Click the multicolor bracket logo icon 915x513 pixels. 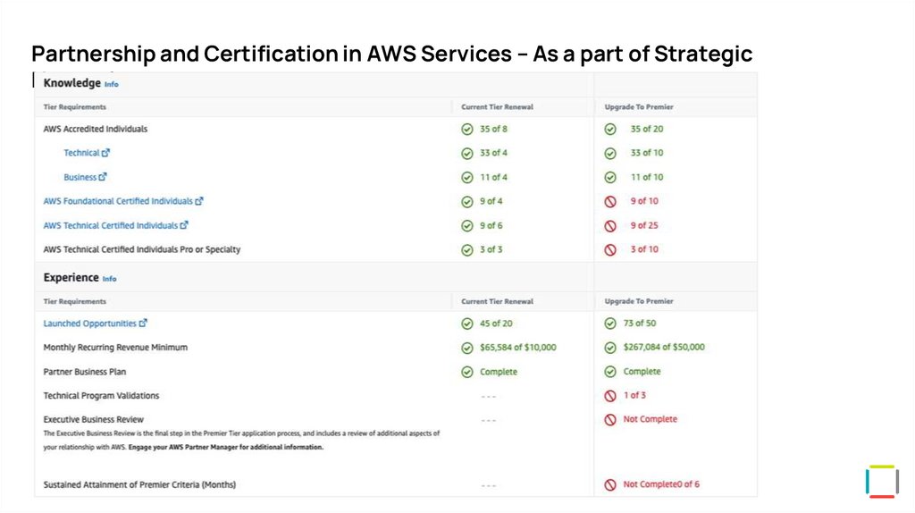coord(881,481)
